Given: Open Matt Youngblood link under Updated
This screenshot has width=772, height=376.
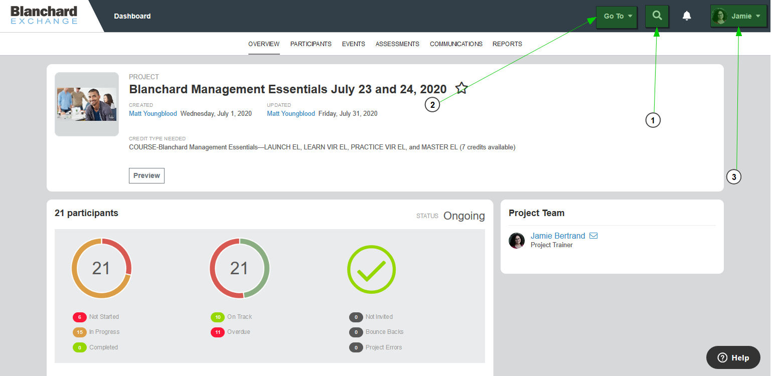Looking at the screenshot, I should pos(291,114).
